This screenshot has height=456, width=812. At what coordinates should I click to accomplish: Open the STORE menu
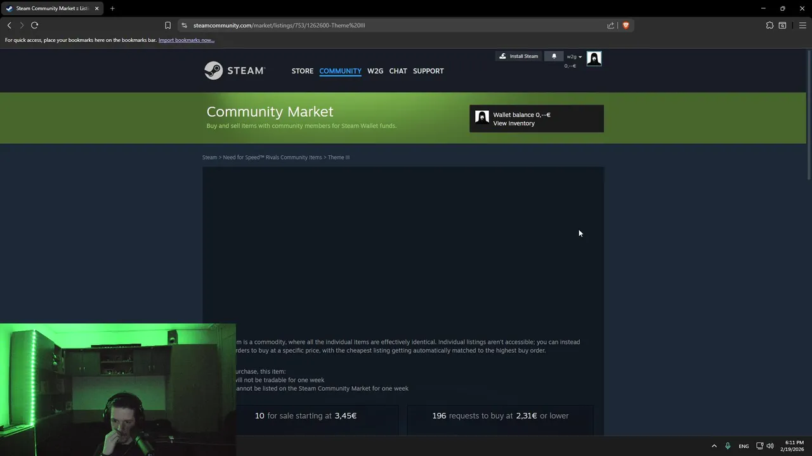(303, 71)
